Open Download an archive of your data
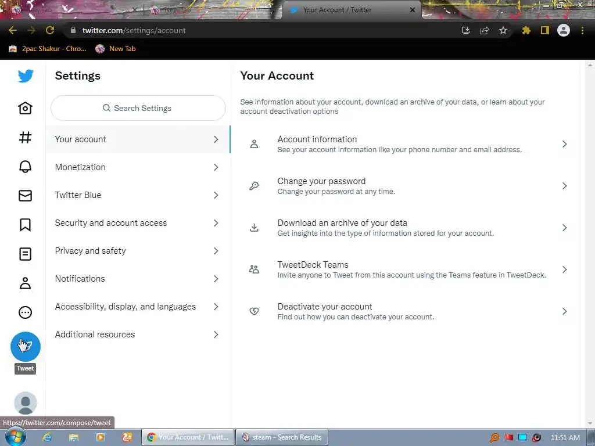The height and width of the screenshot is (446, 595). 405,228
